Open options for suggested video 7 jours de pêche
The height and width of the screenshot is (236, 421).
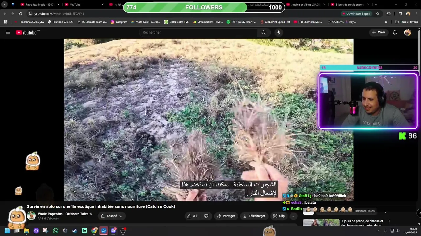pyautogui.click(x=389, y=222)
